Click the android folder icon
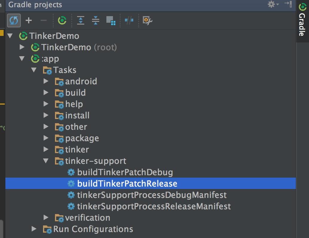The height and width of the screenshot is (238, 309). [59, 82]
